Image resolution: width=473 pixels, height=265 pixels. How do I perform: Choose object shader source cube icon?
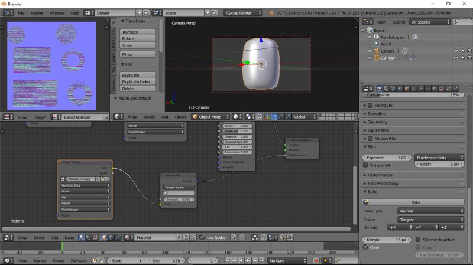(x=104, y=238)
